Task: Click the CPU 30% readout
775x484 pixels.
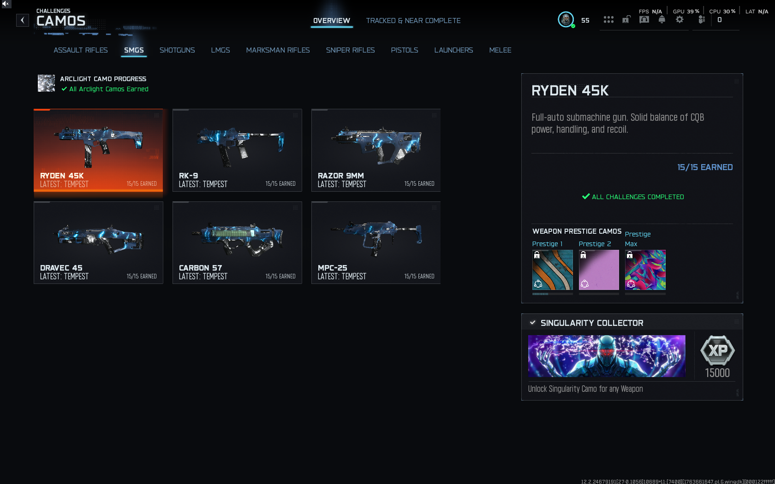Action: pos(722,12)
